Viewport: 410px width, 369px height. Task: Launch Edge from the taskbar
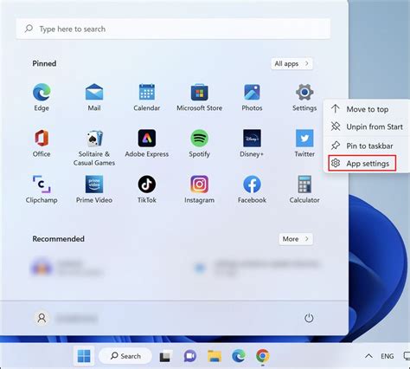239,356
